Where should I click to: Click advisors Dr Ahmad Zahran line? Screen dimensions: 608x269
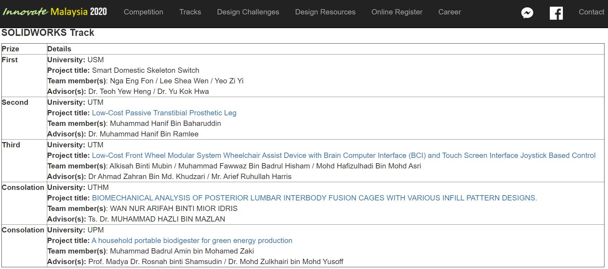coord(169,177)
